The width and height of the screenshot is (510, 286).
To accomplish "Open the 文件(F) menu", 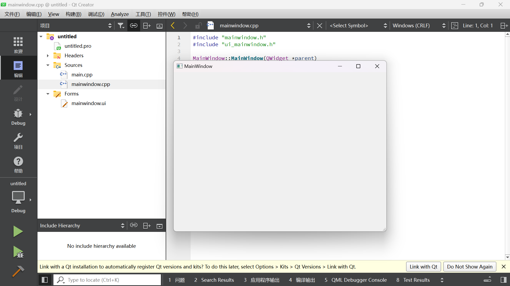I will [12, 14].
